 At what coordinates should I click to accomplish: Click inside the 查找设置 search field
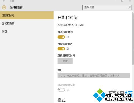[107, 7]
